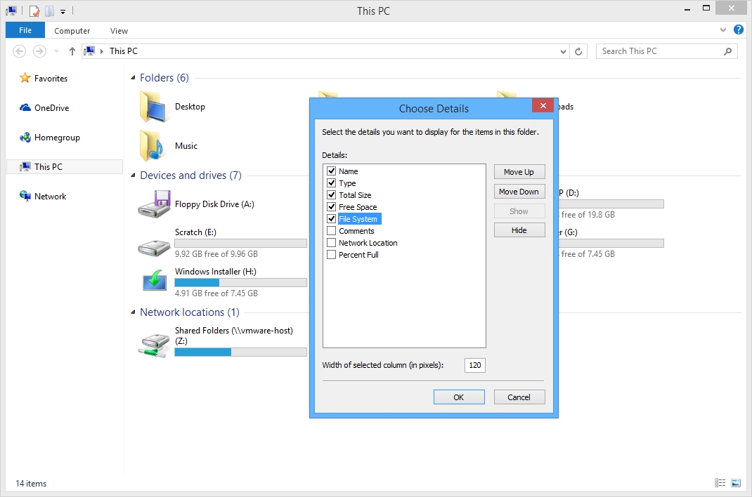Uncheck the File System checkbox

pyautogui.click(x=332, y=219)
